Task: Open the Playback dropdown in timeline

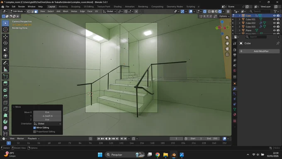Action: click(x=34, y=139)
